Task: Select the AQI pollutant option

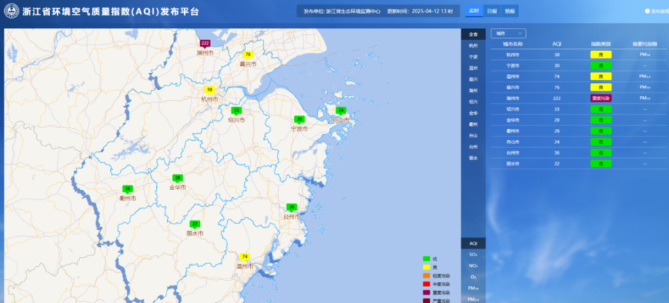Action: (473, 243)
